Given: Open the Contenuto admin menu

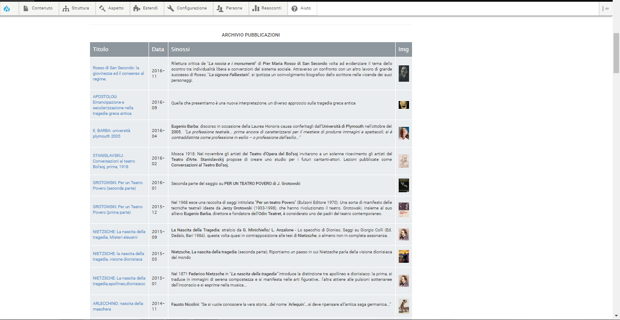Looking at the screenshot, I should 38,8.
